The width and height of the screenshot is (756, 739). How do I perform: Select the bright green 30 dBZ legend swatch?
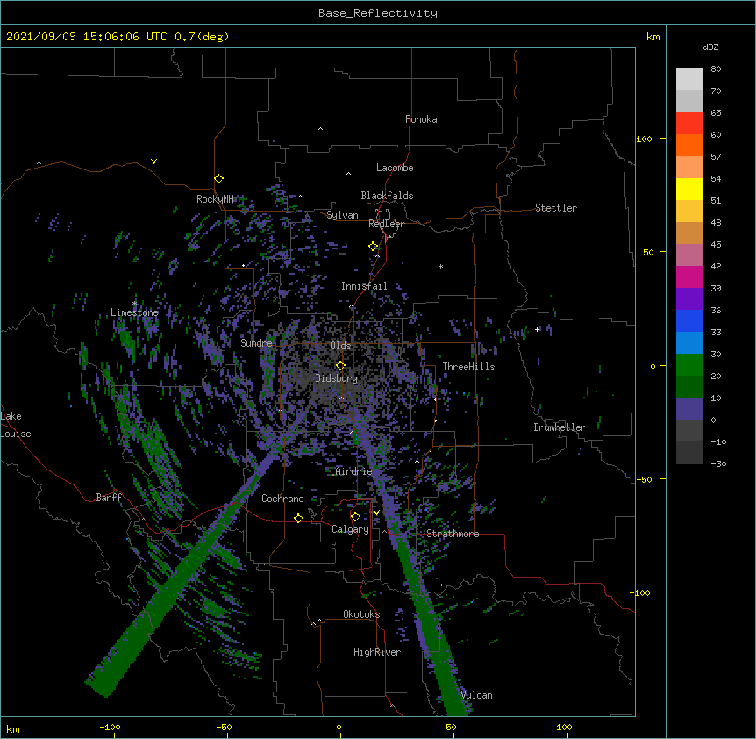(689, 365)
